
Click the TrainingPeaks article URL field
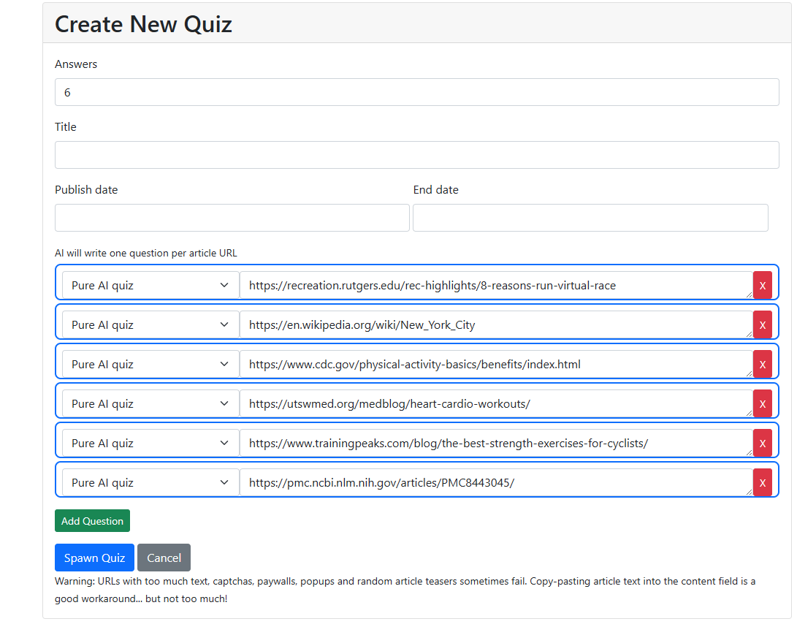point(497,443)
